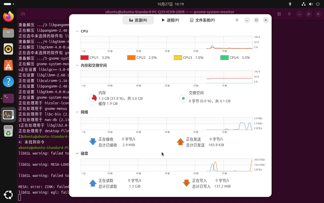Click the CPU usage graph

(x=167, y=42)
